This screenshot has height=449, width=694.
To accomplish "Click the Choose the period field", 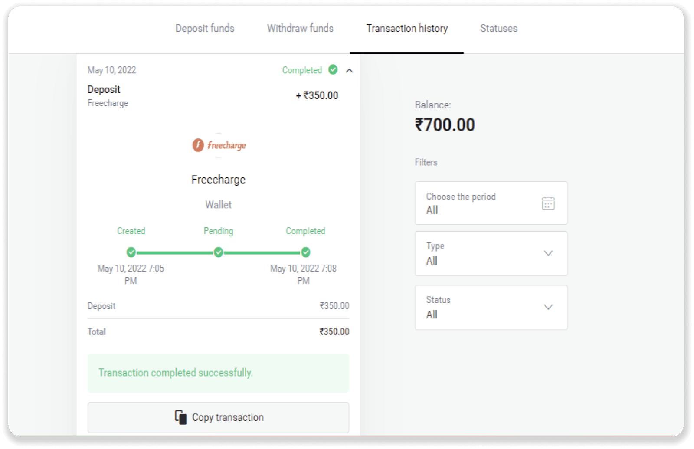I will pos(477,203).
